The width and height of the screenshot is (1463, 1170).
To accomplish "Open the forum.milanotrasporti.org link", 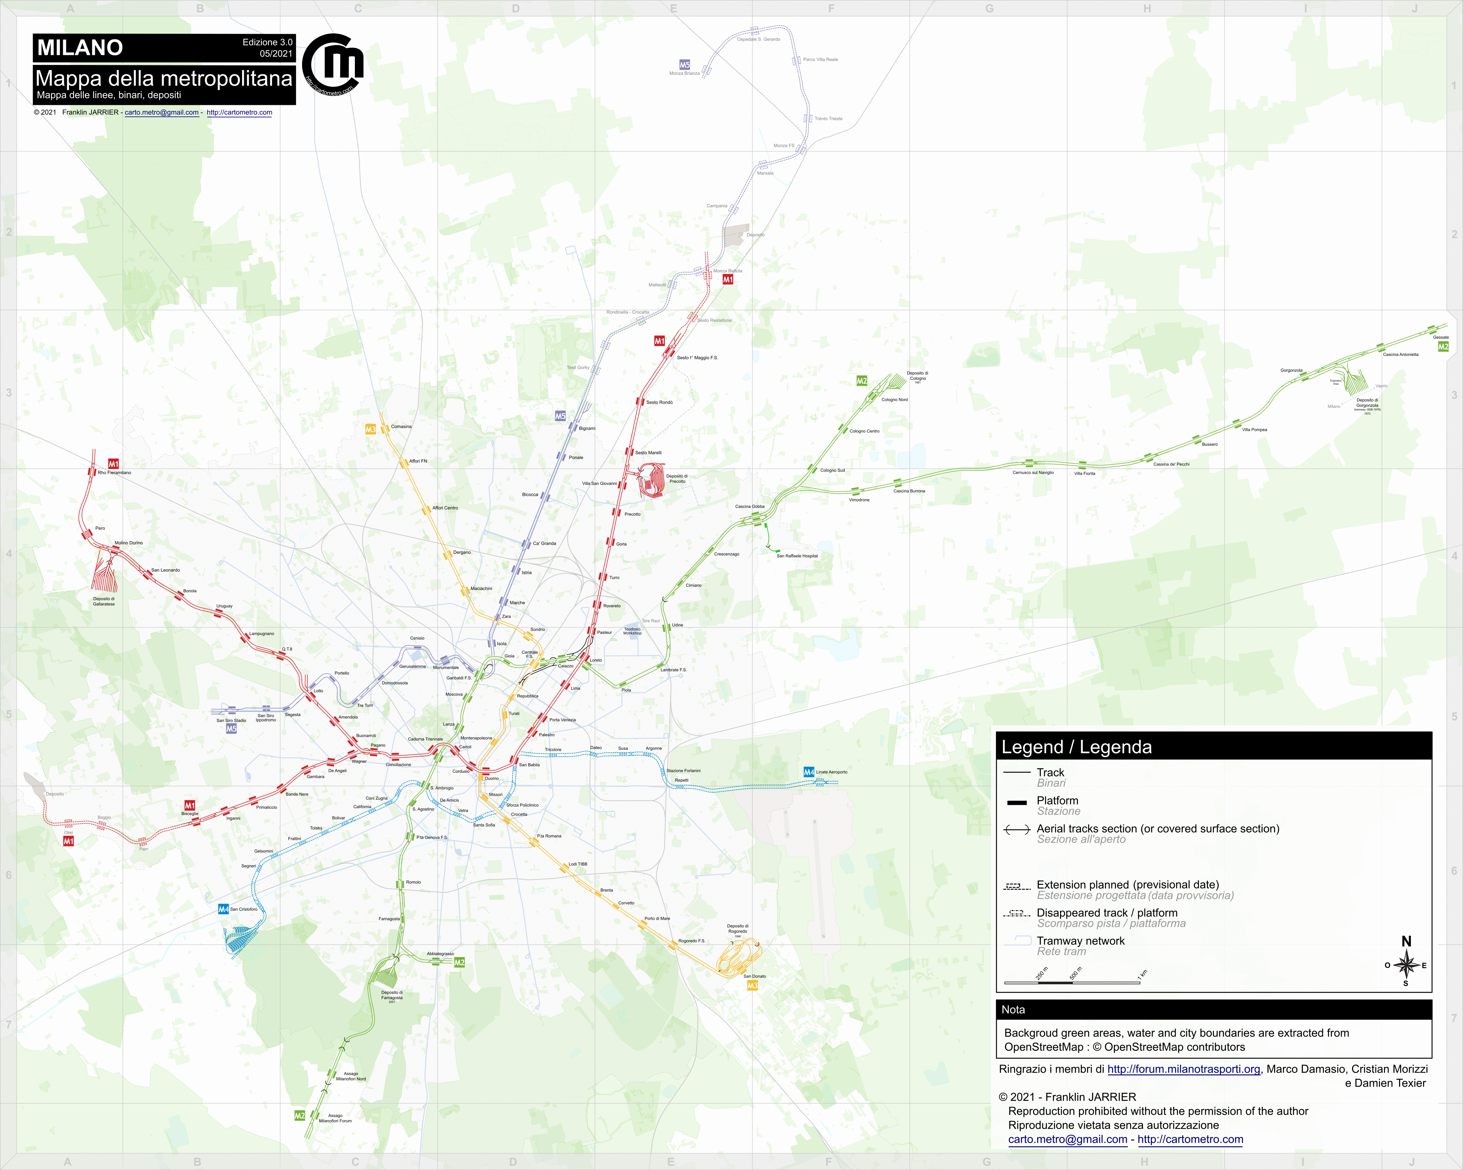I will [1184, 1069].
